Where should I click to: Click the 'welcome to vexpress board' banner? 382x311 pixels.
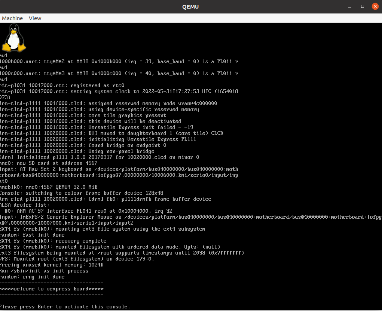click(x=52, y=289)
